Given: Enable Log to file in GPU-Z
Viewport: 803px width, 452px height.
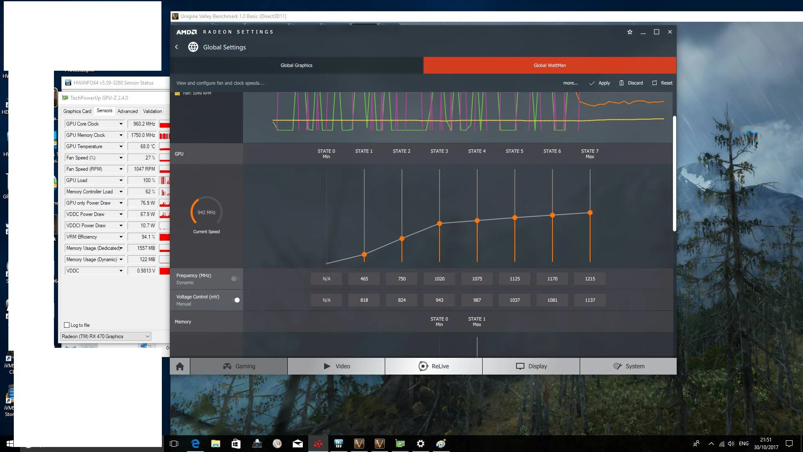Looking at the screenshot, I should coord(66,325).
